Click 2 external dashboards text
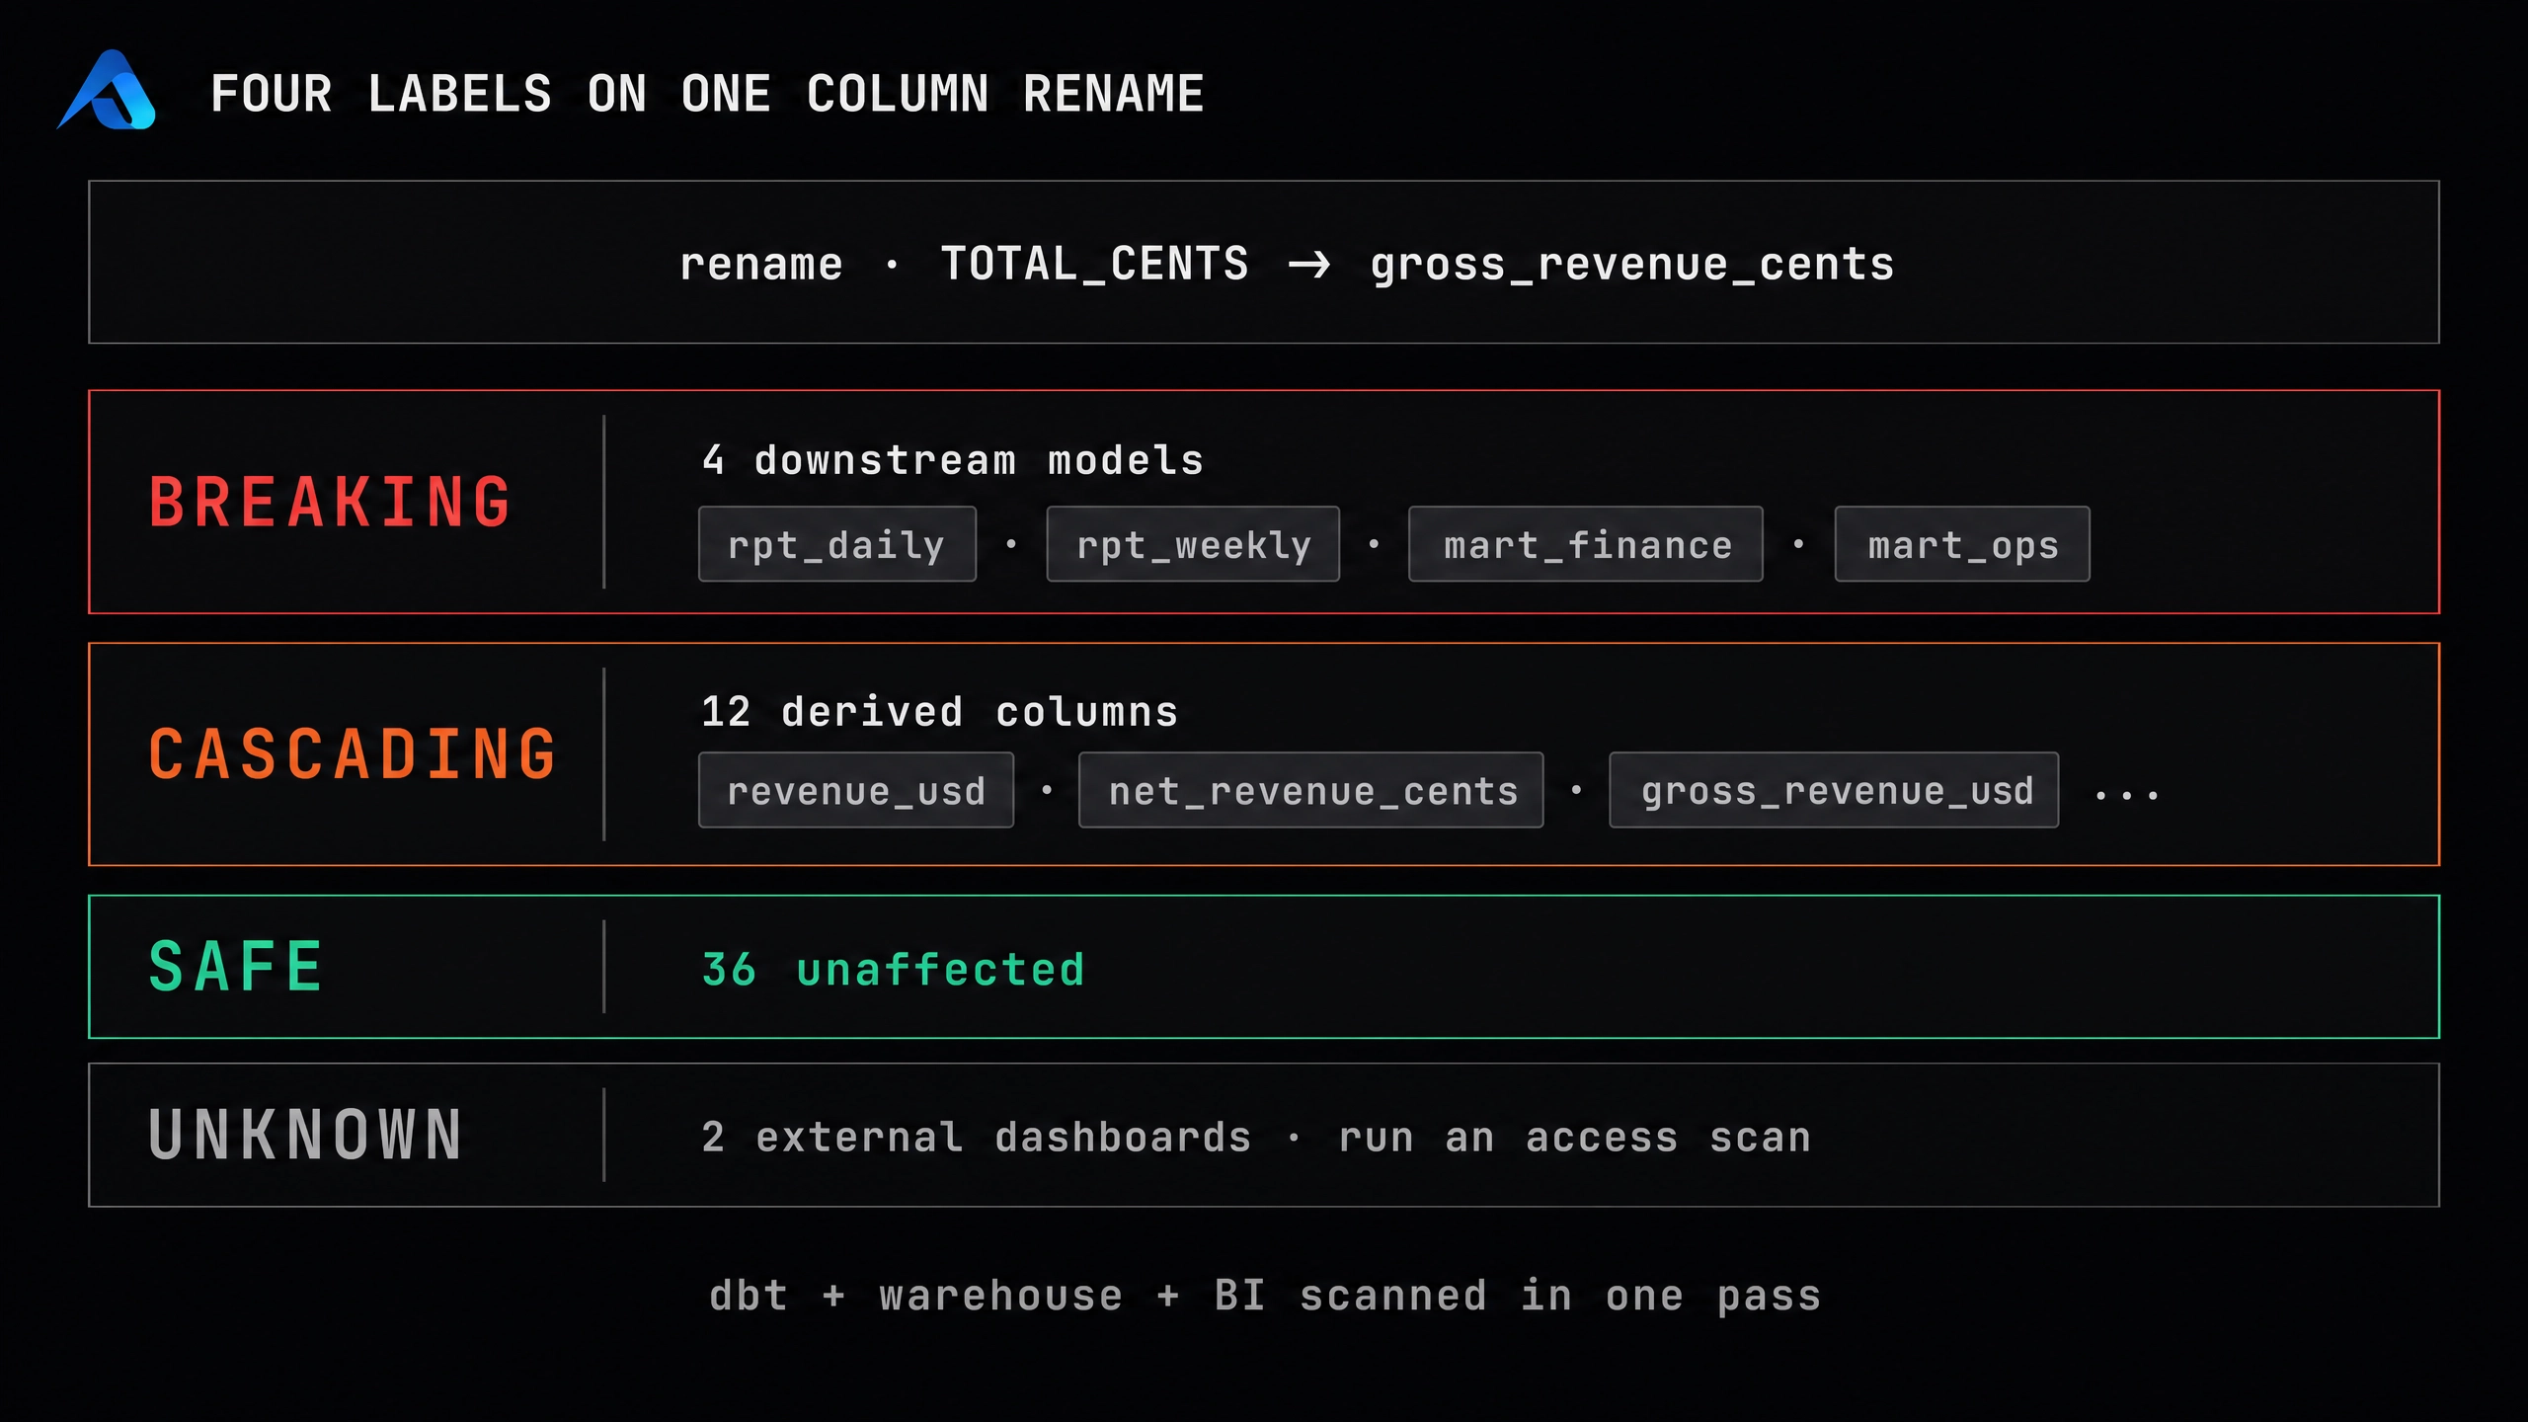The image size is (2528, 1422). click(x=976, y=1138)
